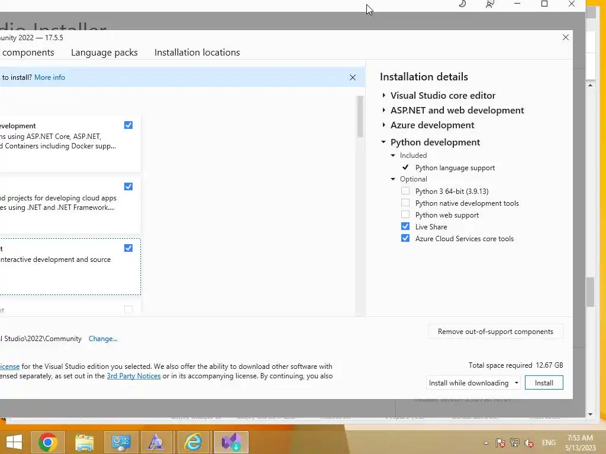
Task: Open the License link
Action: coord(9,367)
